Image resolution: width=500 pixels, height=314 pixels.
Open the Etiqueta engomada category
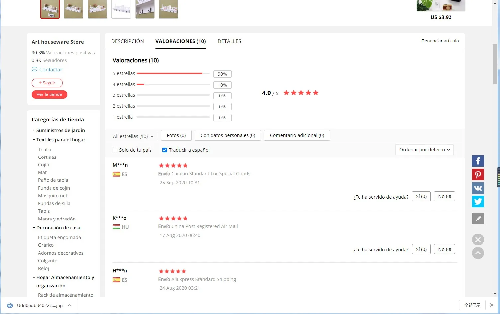click(59, 237)
